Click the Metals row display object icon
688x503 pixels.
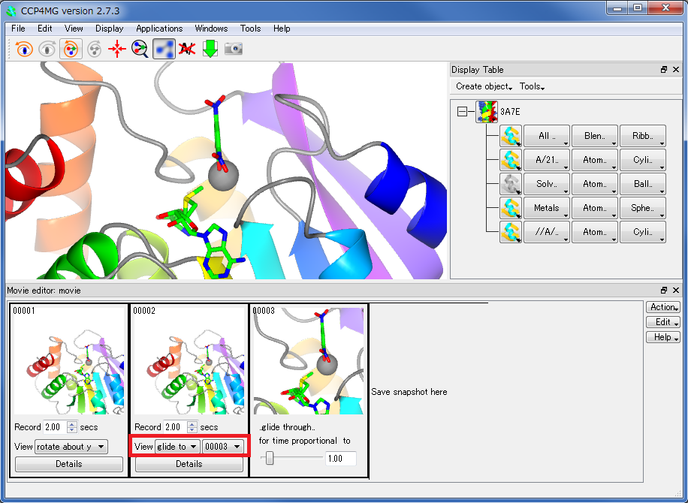(x=511, y=208)
